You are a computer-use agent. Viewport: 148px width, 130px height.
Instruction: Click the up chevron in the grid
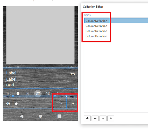(61, 103)
